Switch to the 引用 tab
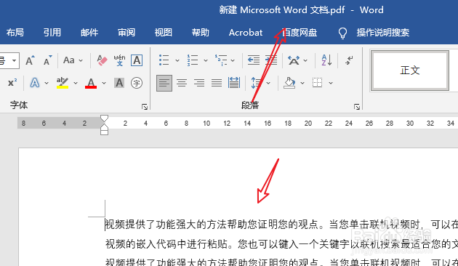Viewport: 458px width, 266px height. [x=52, y=33]
